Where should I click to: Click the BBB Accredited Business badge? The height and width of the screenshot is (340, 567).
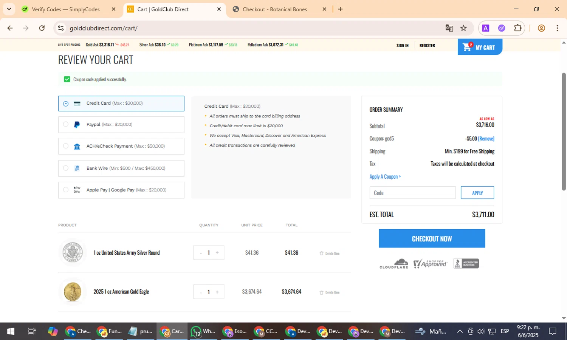[466, 263]
